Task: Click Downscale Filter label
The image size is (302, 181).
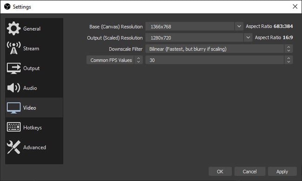Action: tap(125, 49)
